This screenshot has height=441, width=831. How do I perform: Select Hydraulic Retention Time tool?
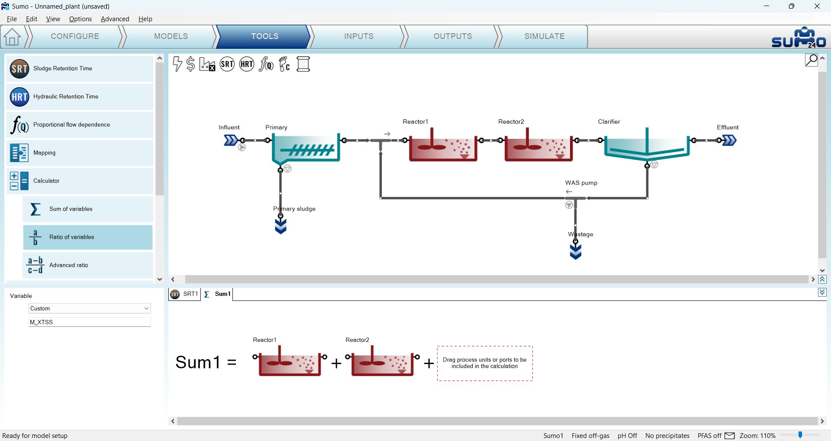(x=80, y=96)
